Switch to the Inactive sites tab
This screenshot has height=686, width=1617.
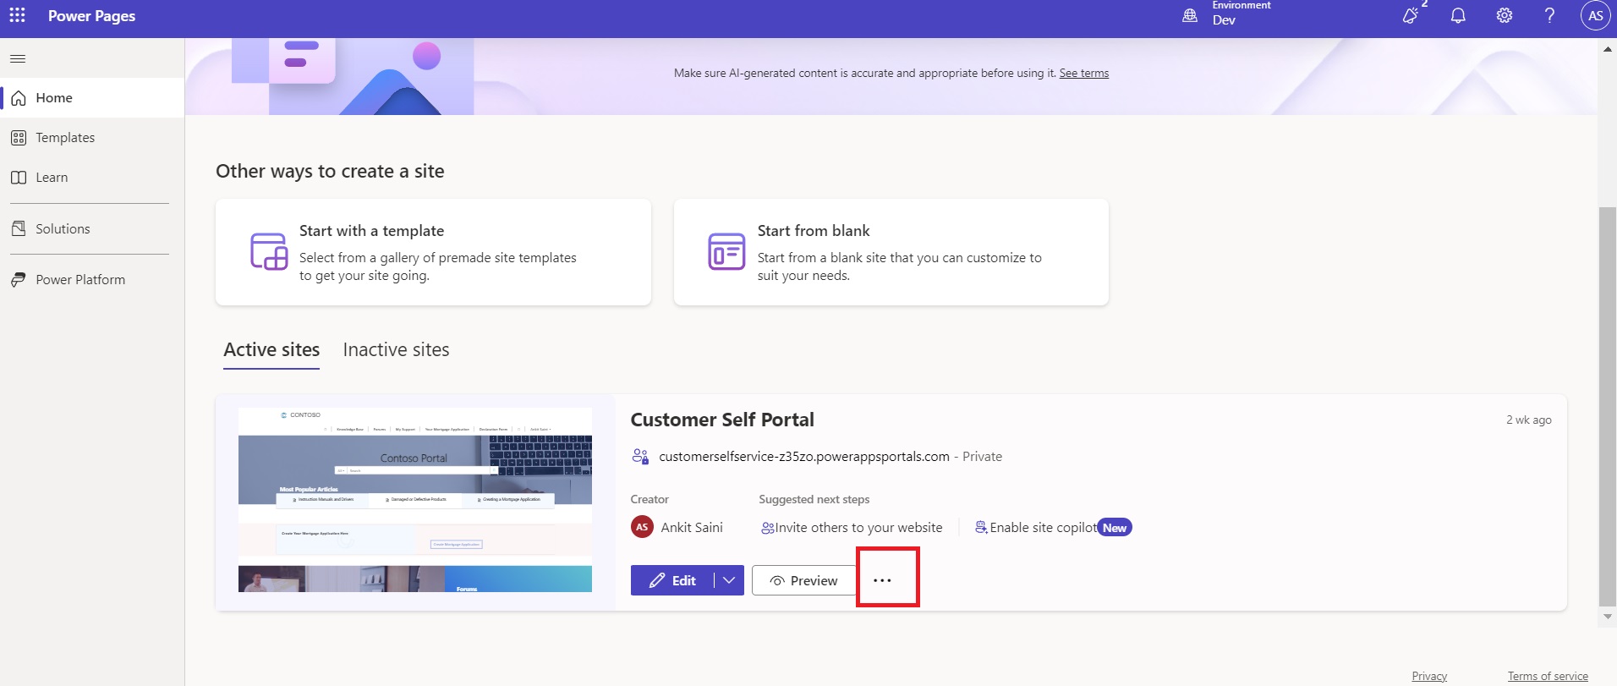(396, 350)
